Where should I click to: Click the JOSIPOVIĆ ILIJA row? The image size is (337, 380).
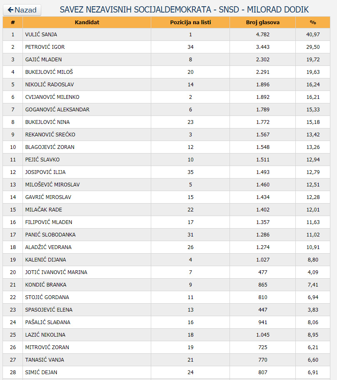point(45,172)
